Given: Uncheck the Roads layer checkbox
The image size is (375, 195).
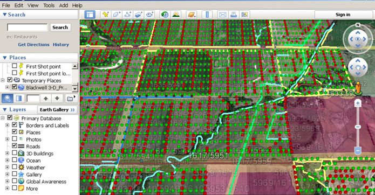Looking at the screenshot, I should point(15,145).
